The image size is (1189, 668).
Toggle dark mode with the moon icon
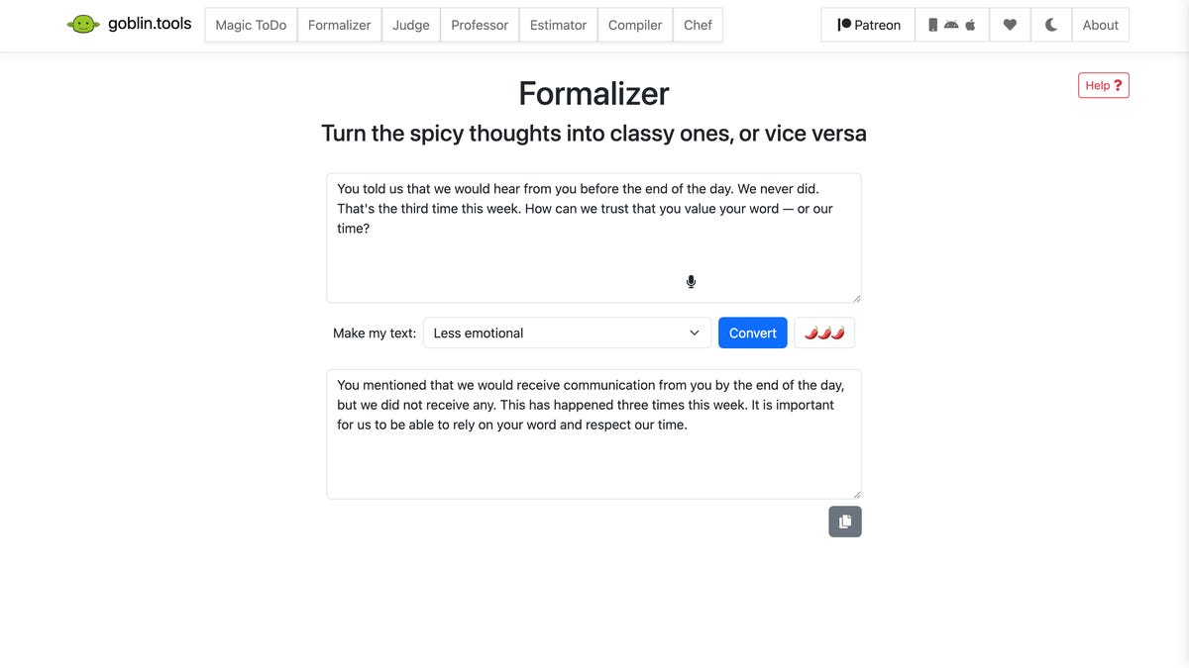pyautogui.click(x=1051, y=25)
